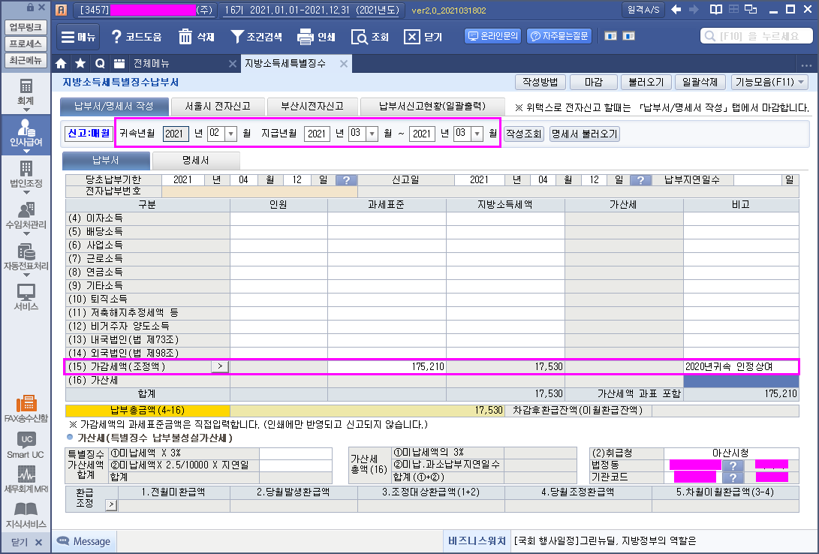Image resolution: width=819 pixels, height=554 pixels.
Task: Expand the 환급조정 arrow button
Action: point(111,505)
